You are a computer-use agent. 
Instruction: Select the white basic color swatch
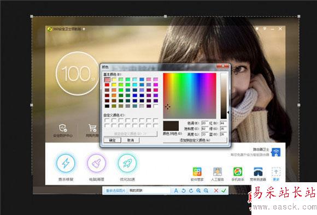click(x=155, y=106)
